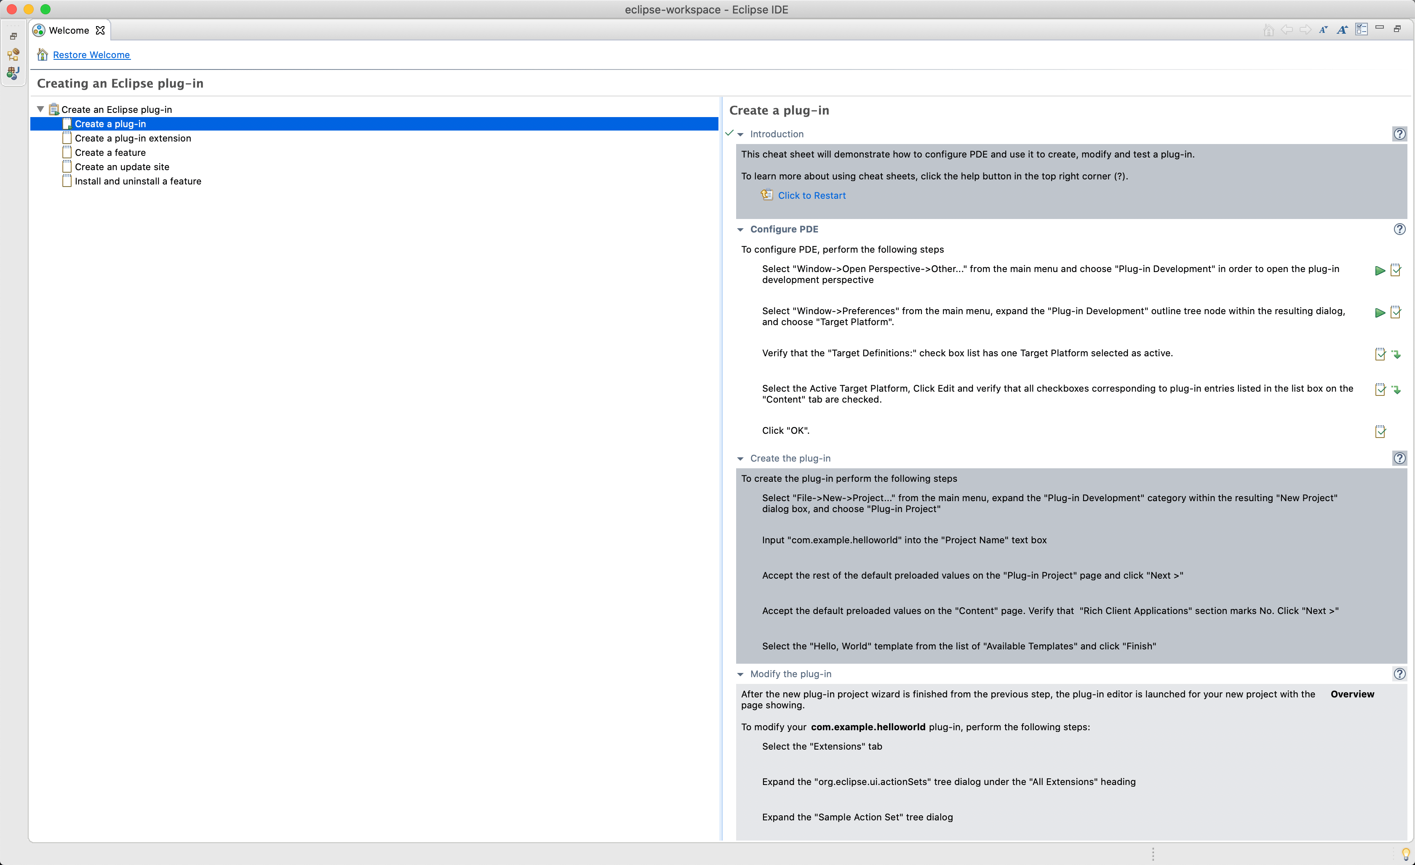Switch to the Welcome tab
Viewport: 1415px width, 865px height.
69,30
